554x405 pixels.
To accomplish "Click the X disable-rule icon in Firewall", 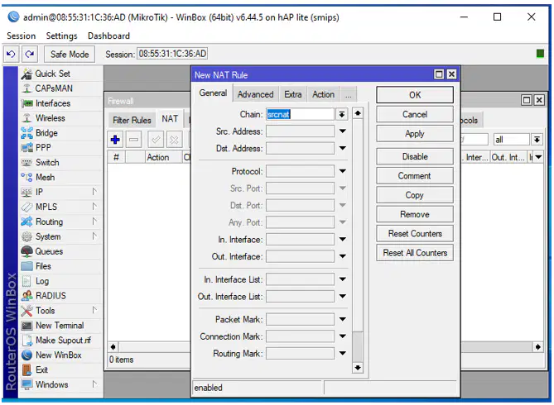I will pyautogui.click(x=174, y=140).
